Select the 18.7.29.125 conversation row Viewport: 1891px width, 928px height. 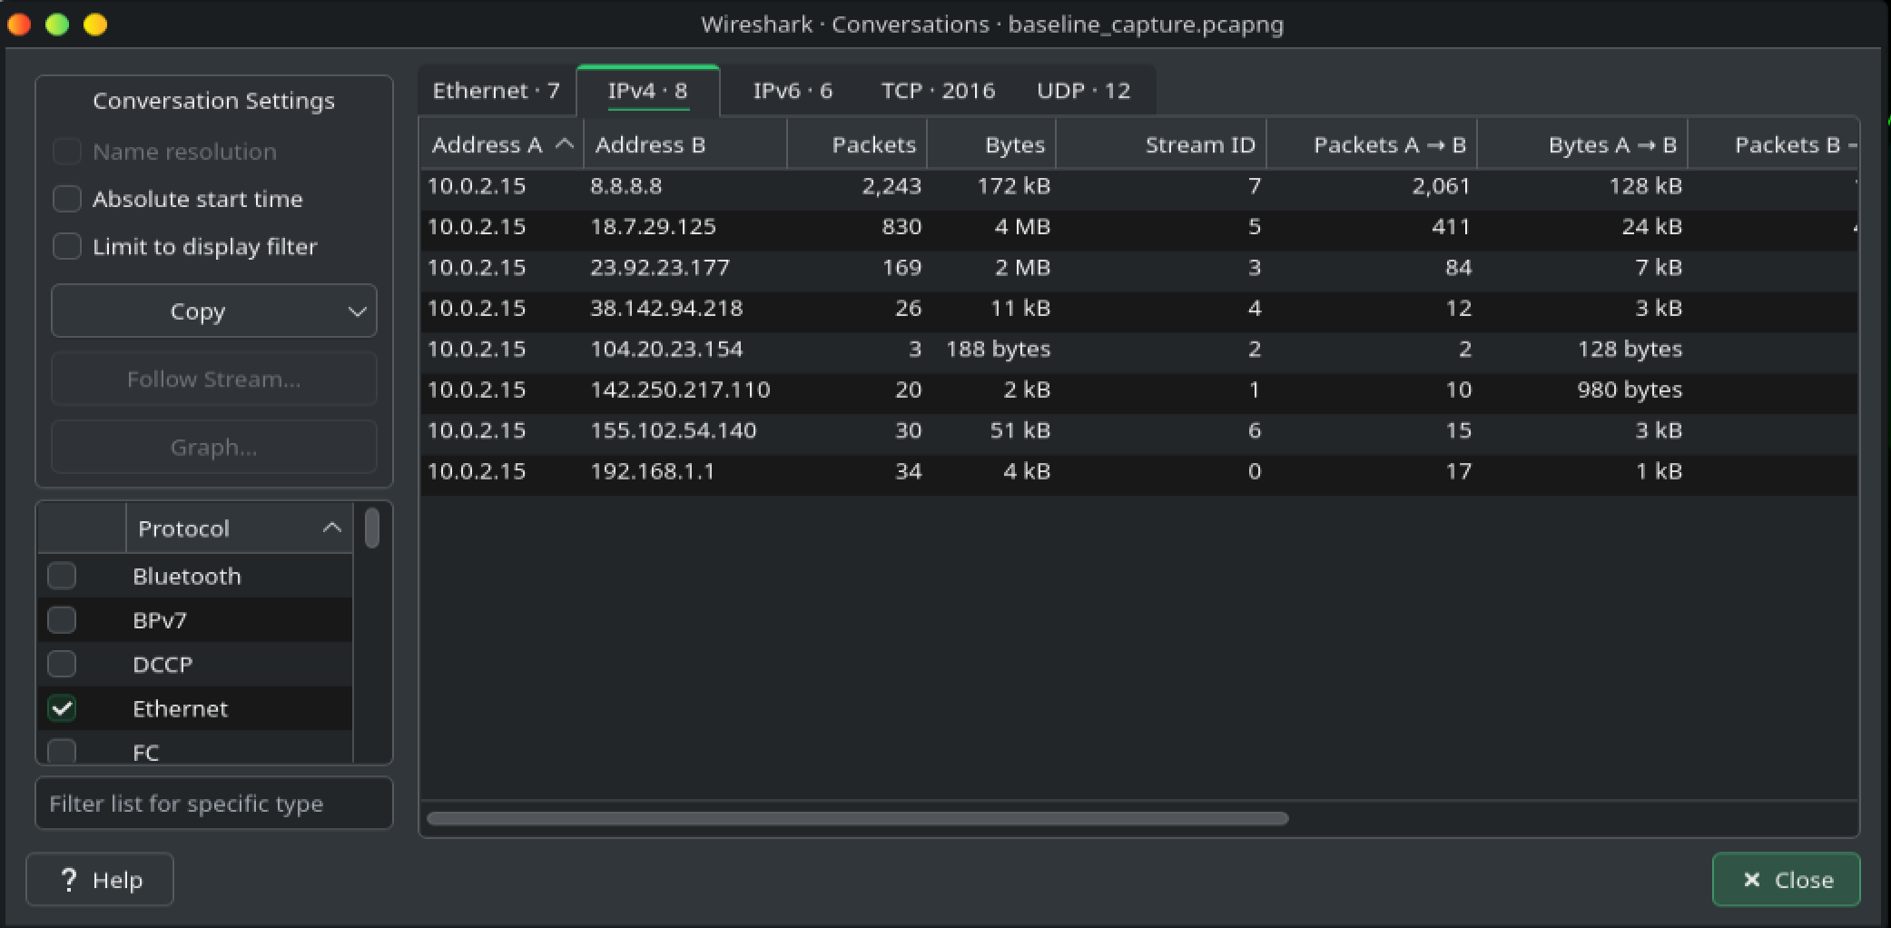coord(1138,227)
